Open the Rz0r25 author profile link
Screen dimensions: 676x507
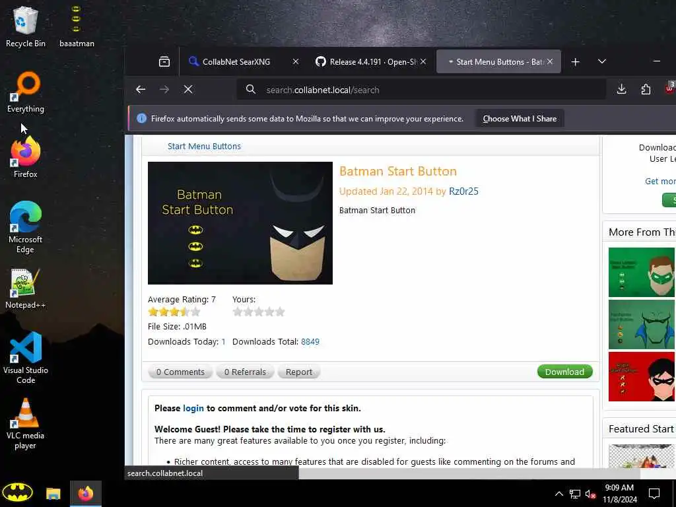tap(463, 191)
